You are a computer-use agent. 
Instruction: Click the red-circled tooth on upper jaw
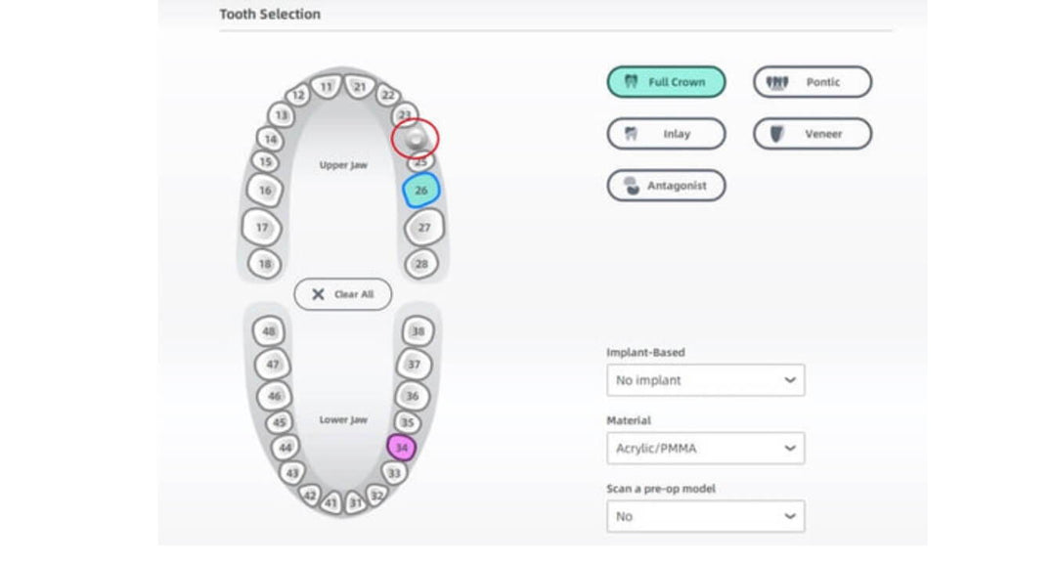(x=416, y=139)
